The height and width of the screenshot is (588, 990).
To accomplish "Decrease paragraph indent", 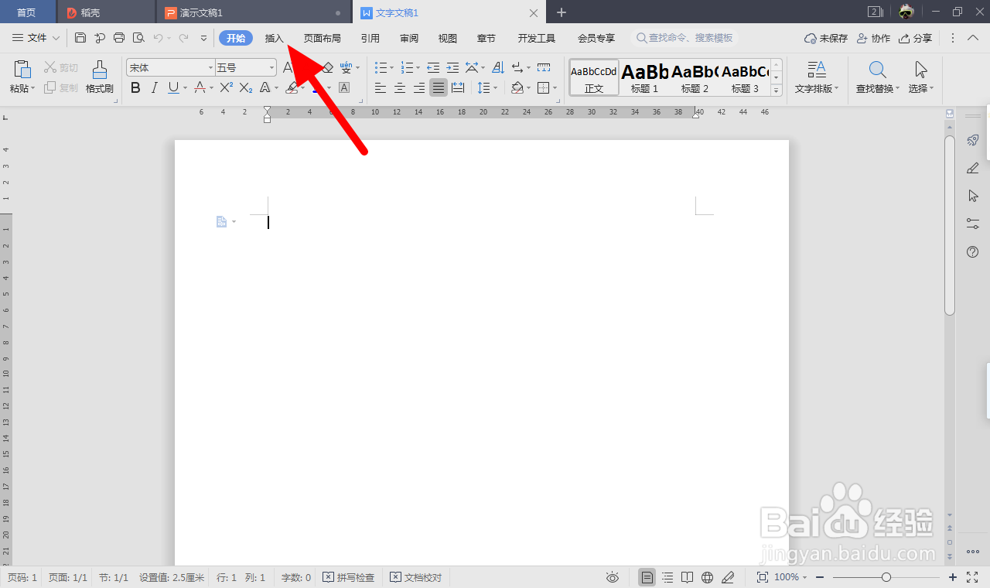I will [x=433, y=68].
